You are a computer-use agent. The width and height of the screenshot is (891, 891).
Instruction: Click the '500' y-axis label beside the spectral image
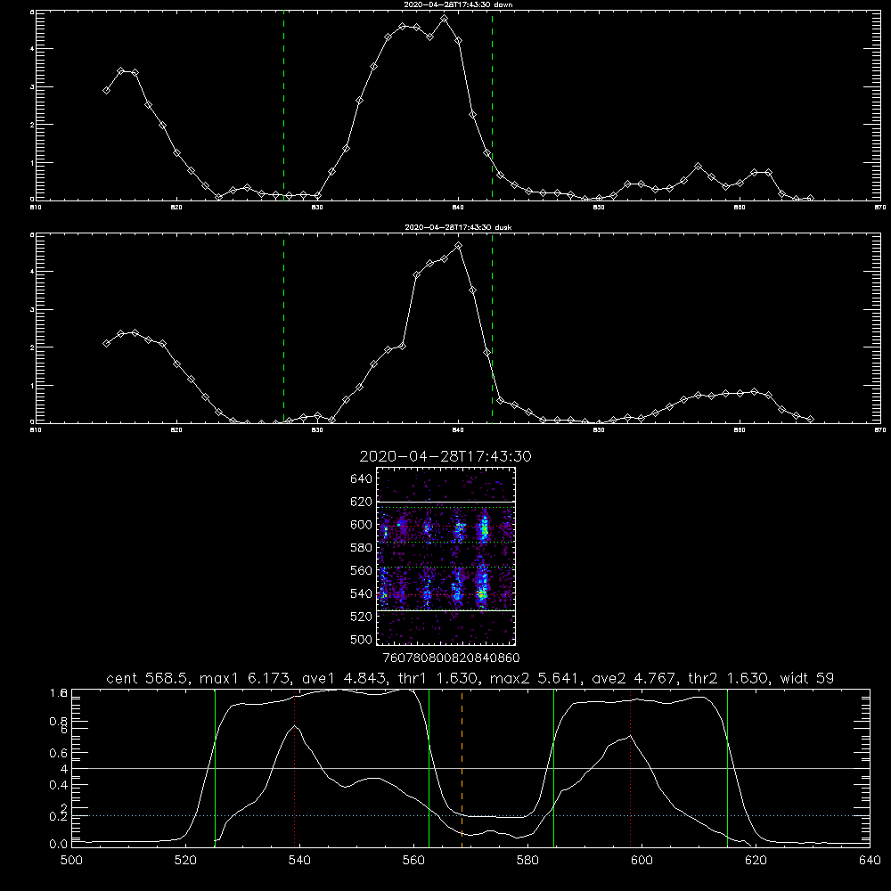[361, 639]
